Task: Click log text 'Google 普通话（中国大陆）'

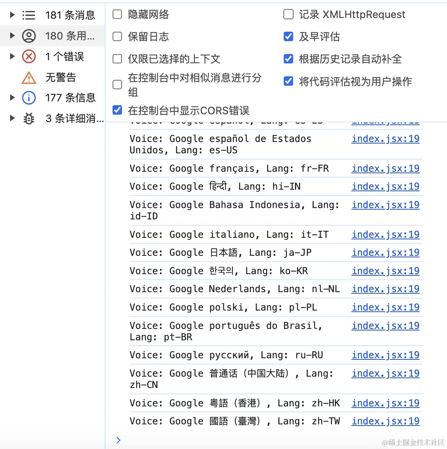Action: [x=229, y=374]
